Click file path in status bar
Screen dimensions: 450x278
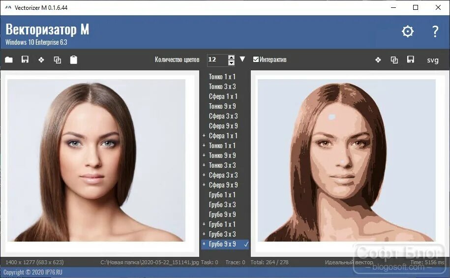click(150, 262)
